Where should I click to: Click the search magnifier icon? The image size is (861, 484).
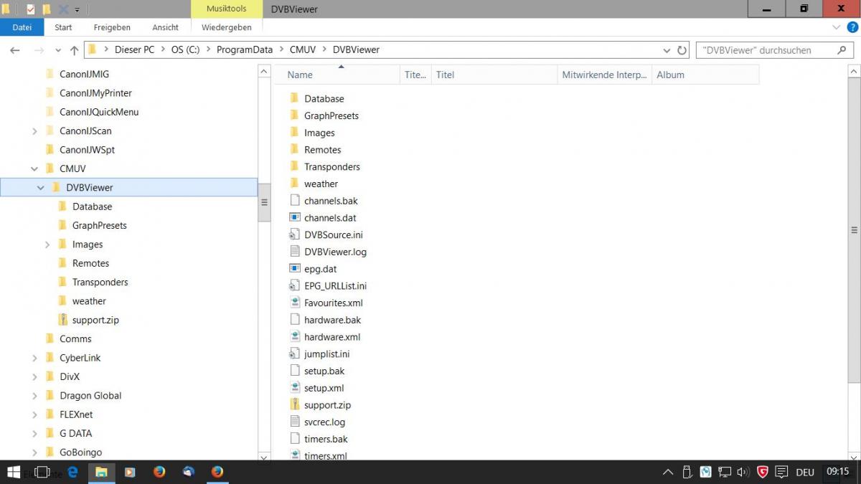[842, 50]
